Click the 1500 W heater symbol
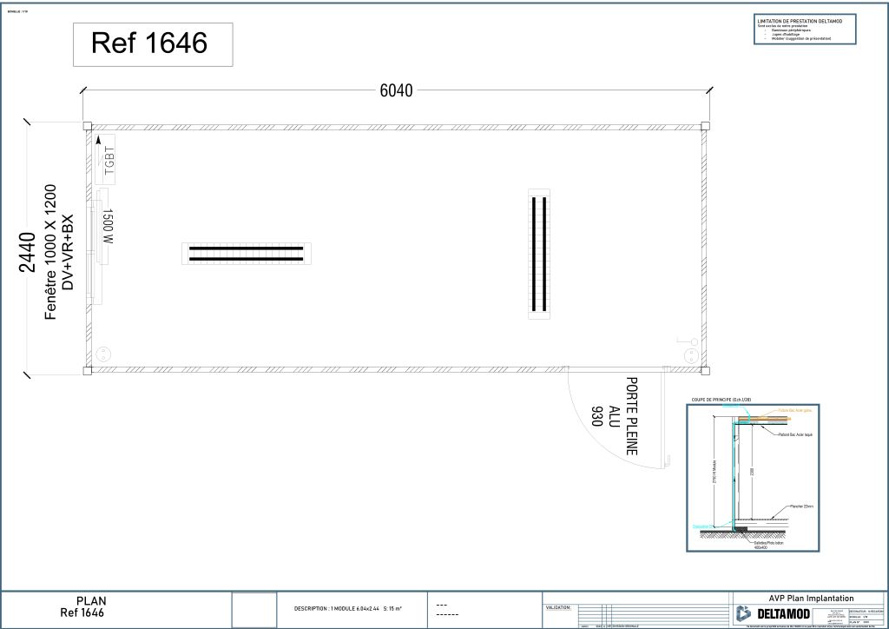 (x=107, y=226)
